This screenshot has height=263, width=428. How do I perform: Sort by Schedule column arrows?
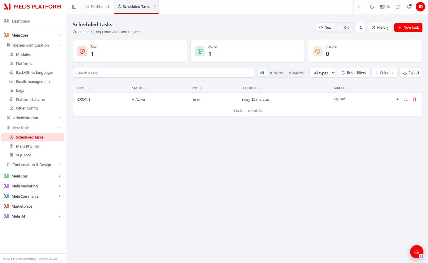click(259, 88)
